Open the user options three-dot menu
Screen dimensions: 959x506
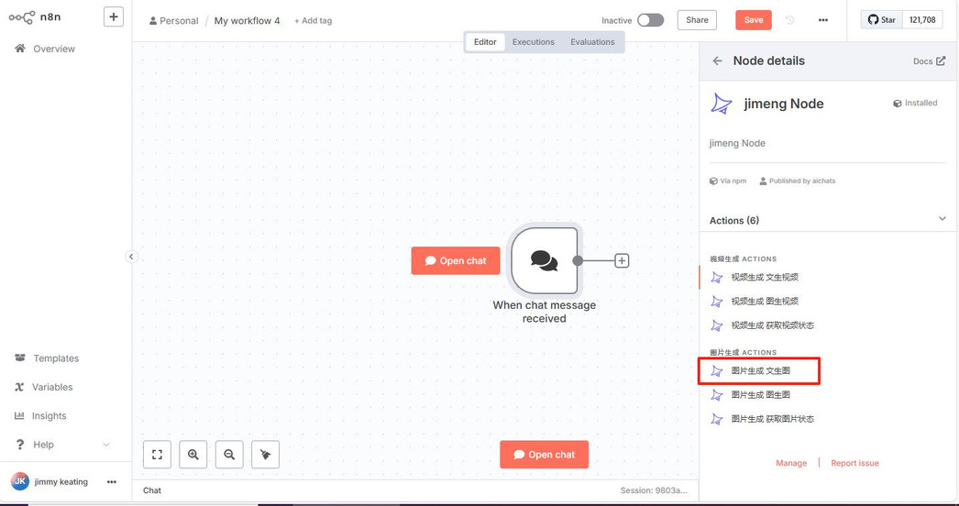point(111,482)
